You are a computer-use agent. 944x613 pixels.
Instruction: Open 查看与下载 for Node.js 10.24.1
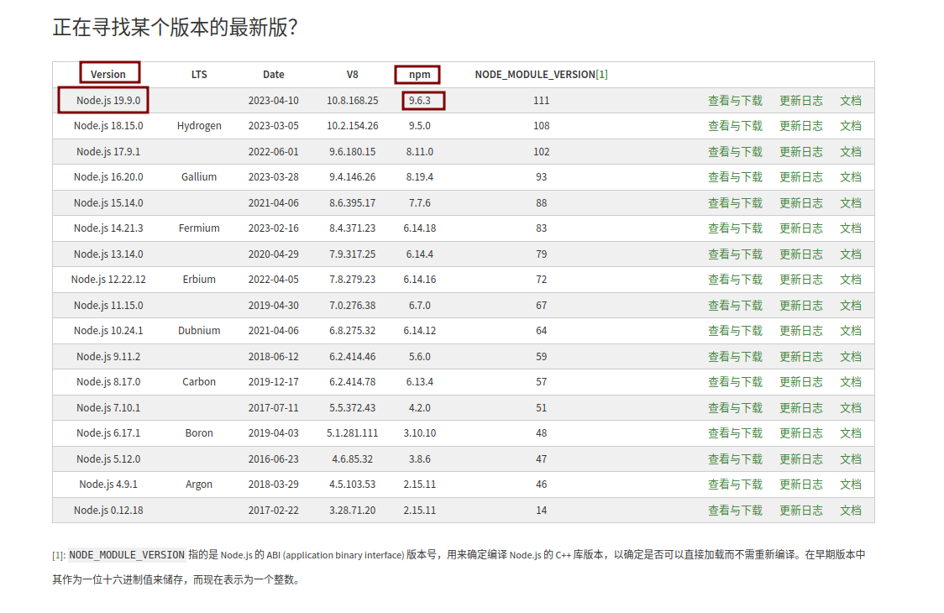click(735, 331)
